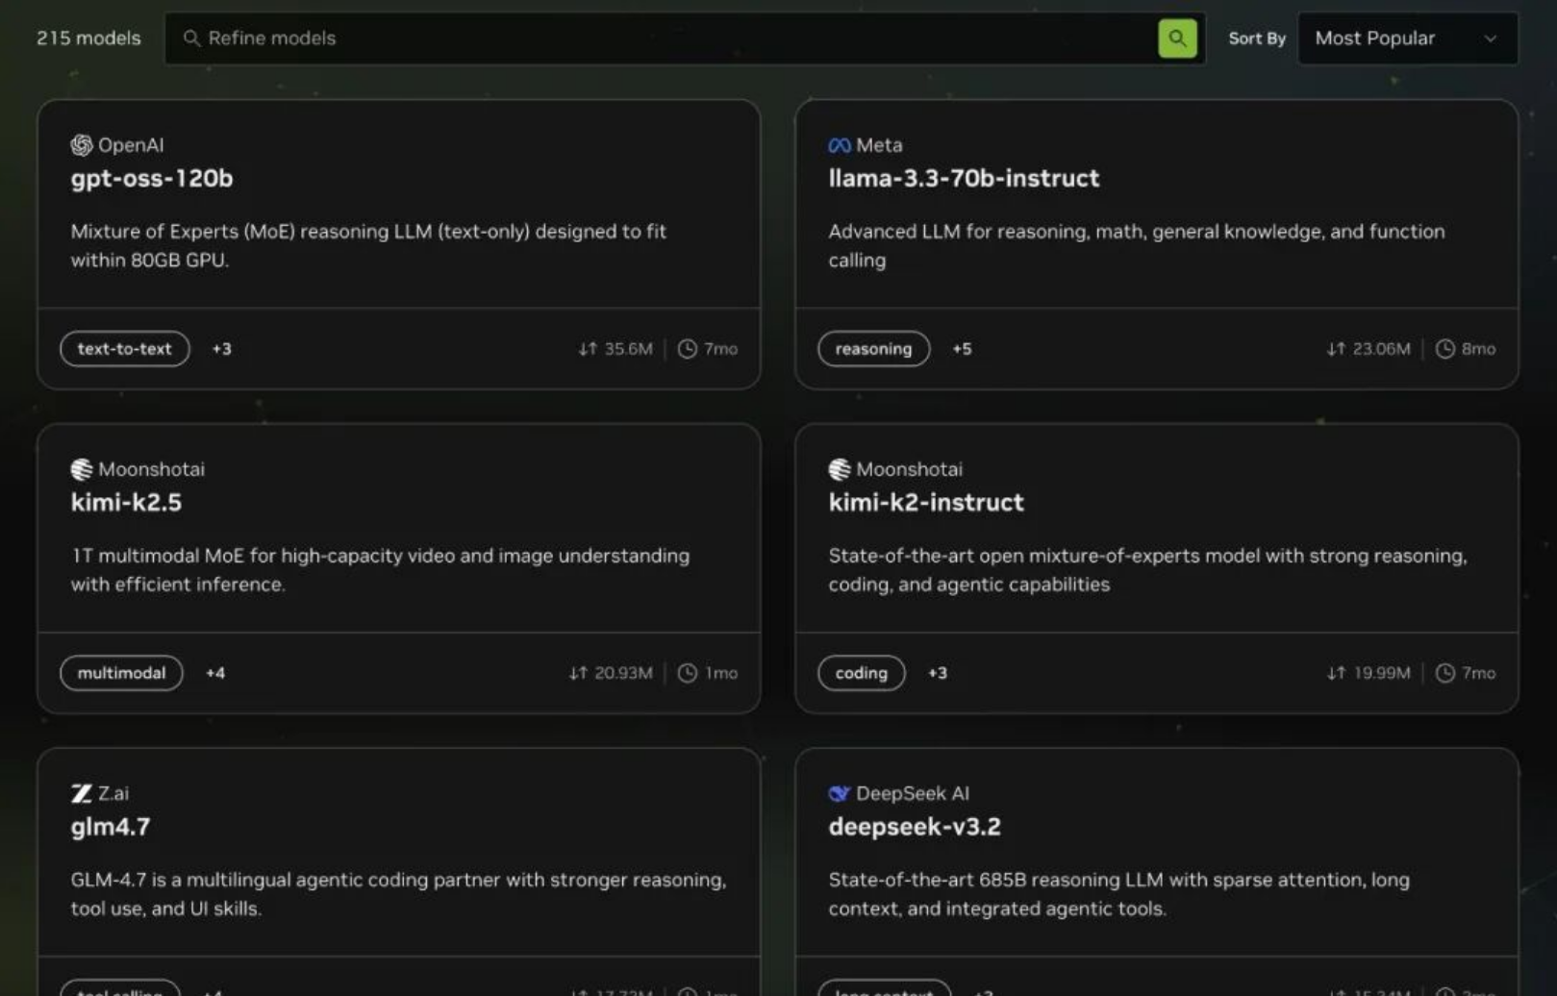Click the 20.93M usage arrows icon
The image size is (1557, 996).
pyautogui.click(x=578, y=673)
